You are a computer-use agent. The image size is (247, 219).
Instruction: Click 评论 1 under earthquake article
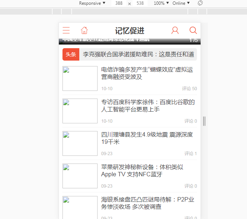coord(191,154)
